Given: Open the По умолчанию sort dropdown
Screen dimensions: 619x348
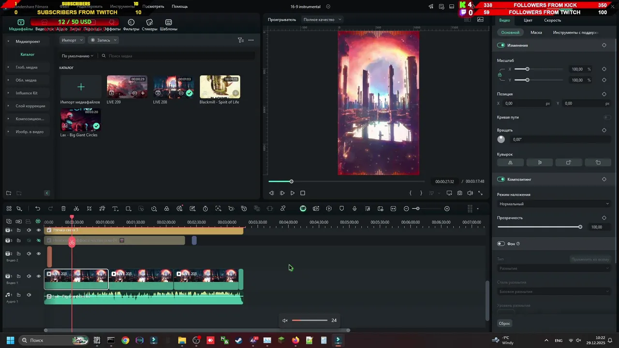Looking at the screenshot, I should pos(77,56).
